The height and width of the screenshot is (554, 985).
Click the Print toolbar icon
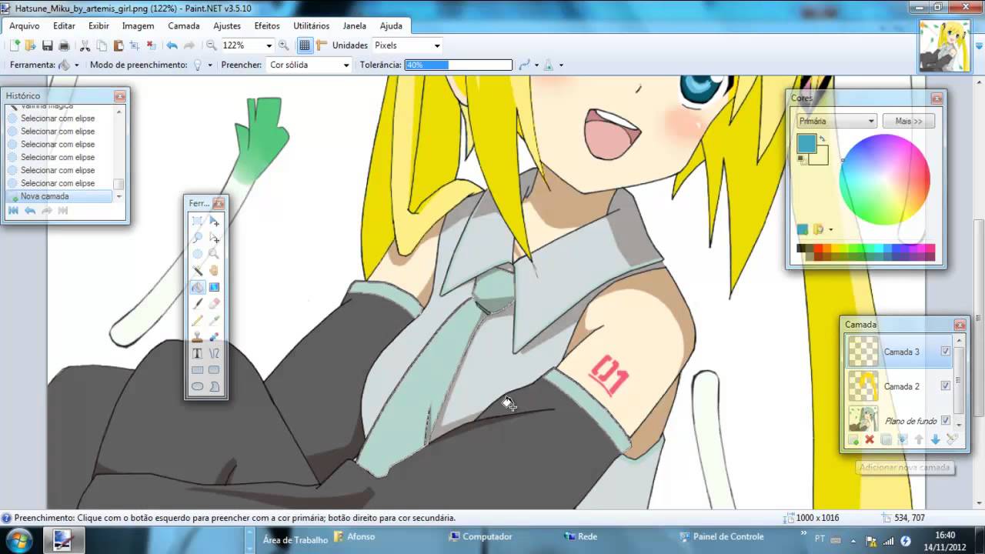pos(65,45)
